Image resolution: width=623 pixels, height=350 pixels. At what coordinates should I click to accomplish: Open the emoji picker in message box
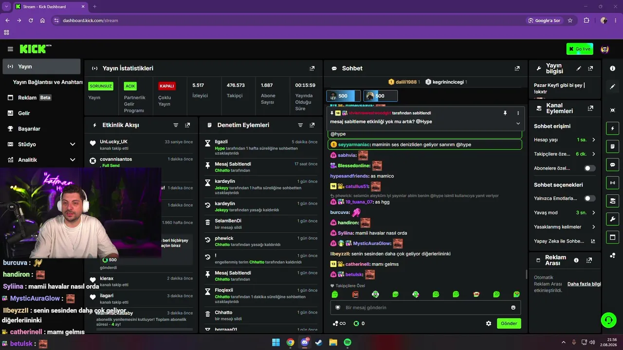(513, 308)
